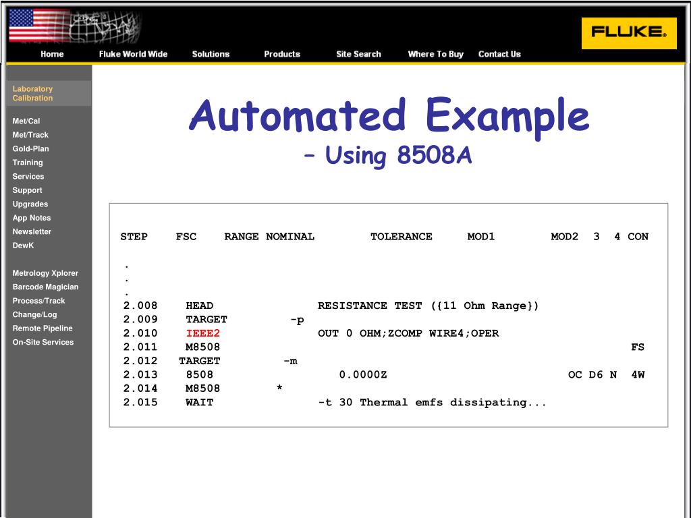Click 8508 in step 2.013
This screenshot has width=691, height=518.
200,375
